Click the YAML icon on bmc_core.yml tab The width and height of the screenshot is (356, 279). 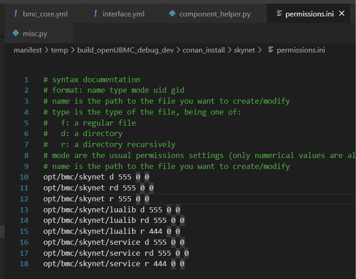16,14
